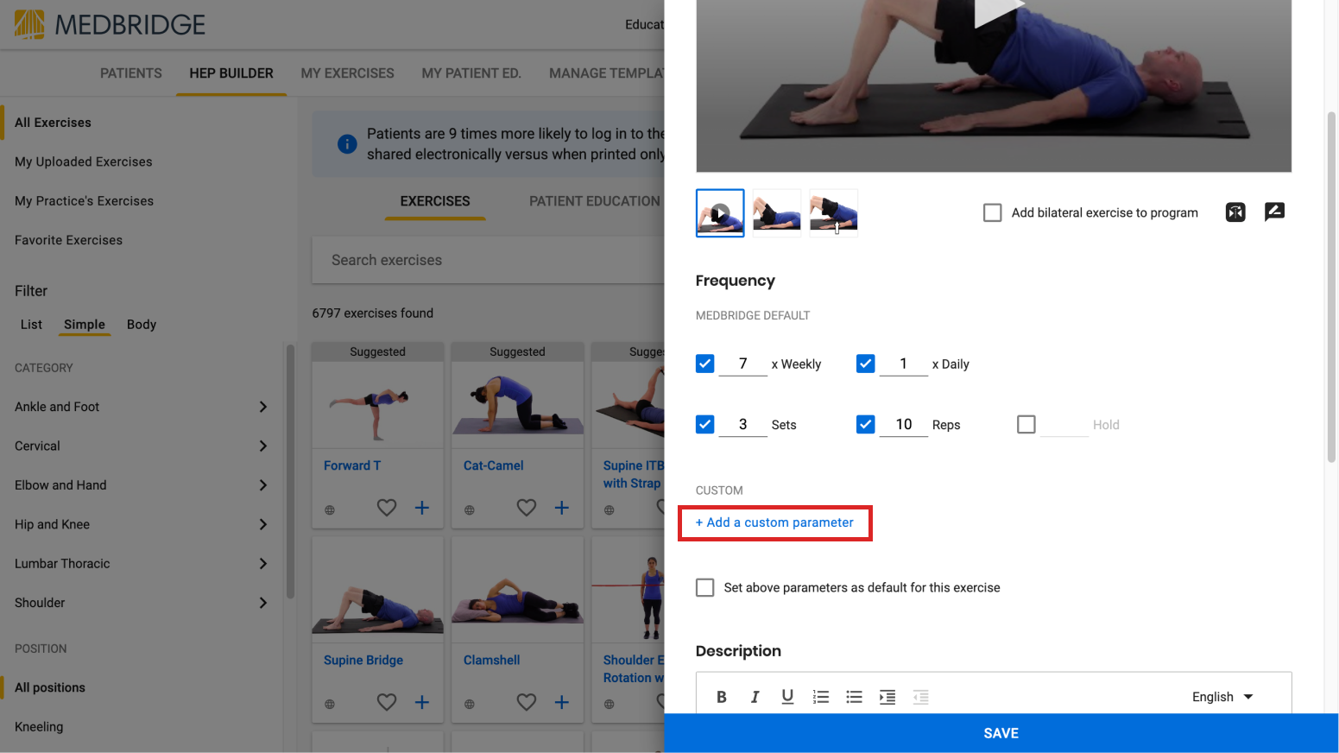
Task: Click Add a custom parameter link
Action: [x=774, y=522]
